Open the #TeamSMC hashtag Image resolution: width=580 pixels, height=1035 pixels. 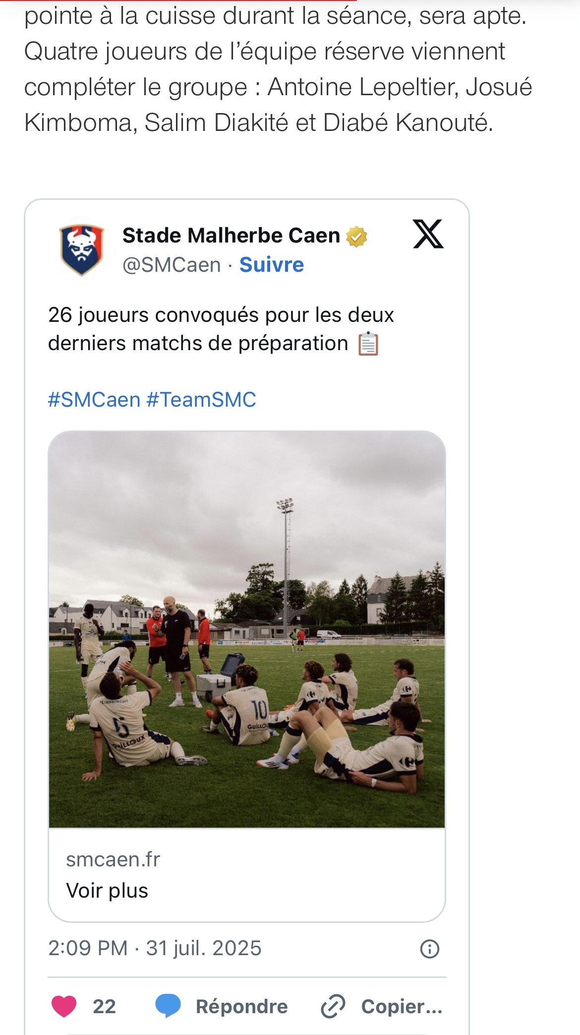[x=201, y=400]
